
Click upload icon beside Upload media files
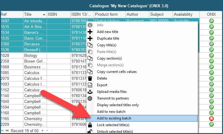[90, 92]
